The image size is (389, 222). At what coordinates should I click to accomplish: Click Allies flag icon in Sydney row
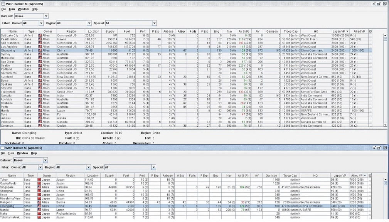(40, 54)
